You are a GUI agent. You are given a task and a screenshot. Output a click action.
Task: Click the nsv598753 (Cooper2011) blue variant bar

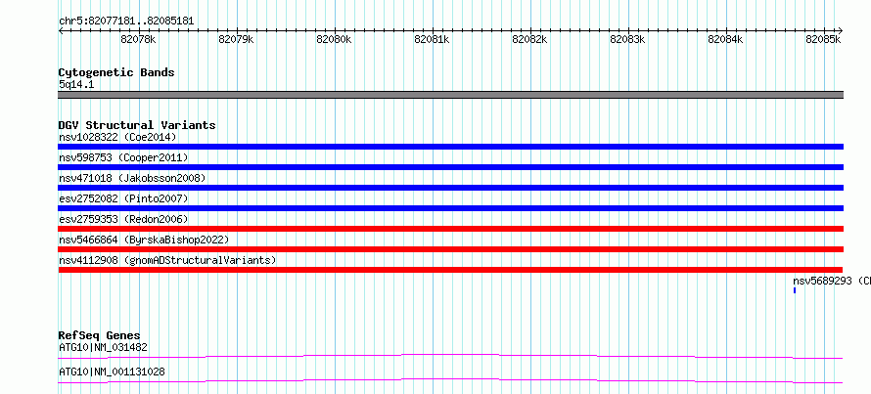pyautogui.click(x=450, y=167)
